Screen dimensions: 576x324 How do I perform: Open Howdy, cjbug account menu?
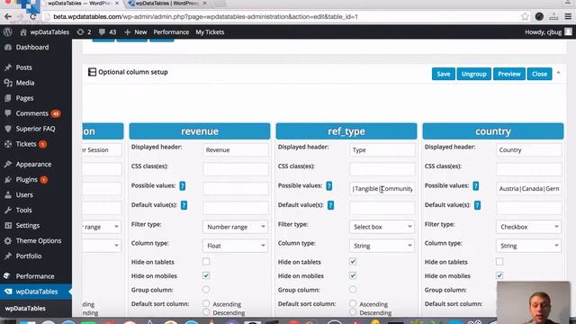pos(548,32)
